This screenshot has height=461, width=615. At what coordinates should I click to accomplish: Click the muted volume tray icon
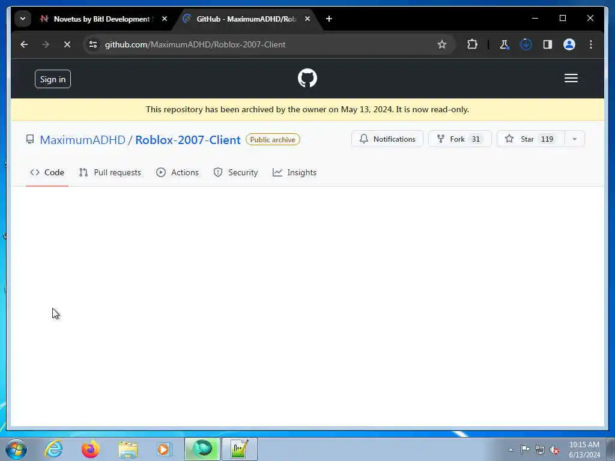point(554,450)
